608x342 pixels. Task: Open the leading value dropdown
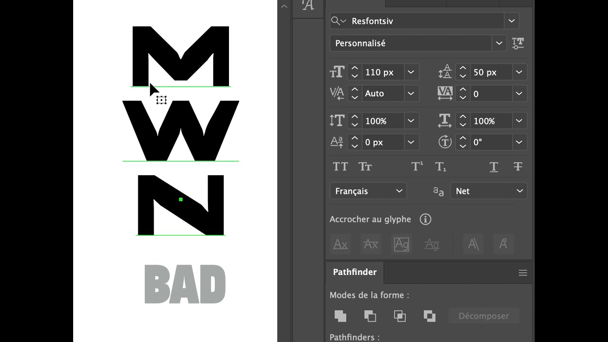519,72
